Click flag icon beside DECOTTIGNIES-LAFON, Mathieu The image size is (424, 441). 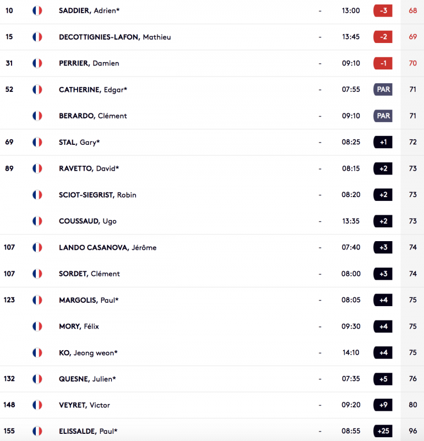pos(37,37)
